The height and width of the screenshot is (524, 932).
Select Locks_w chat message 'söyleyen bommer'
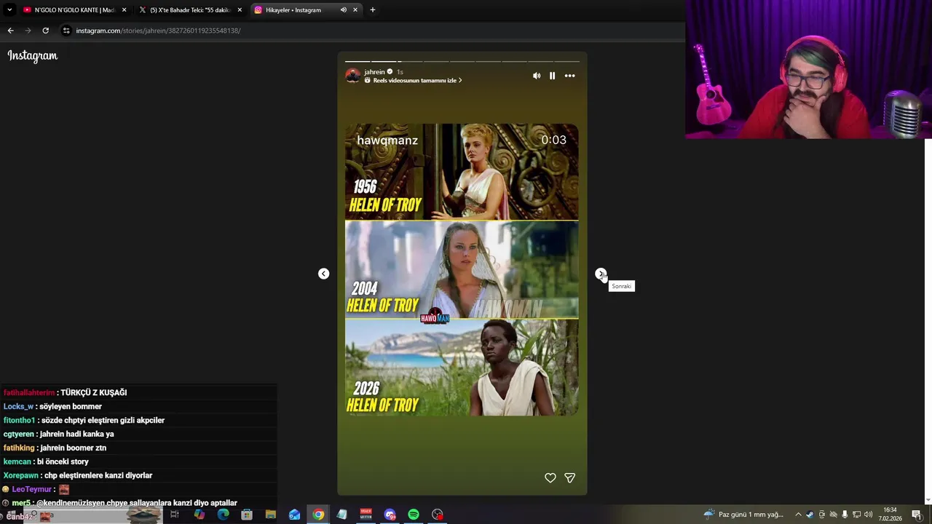[52, 406]
